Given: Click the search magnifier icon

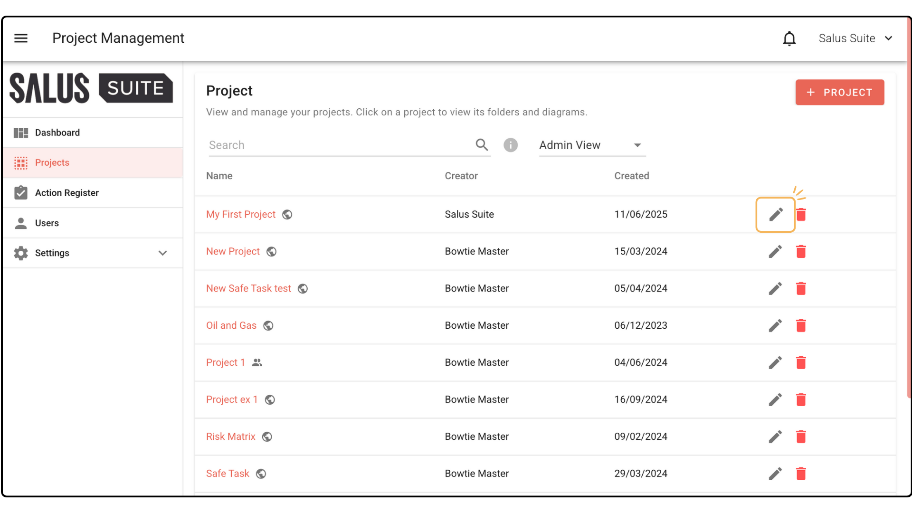Looking at the screenshot, I should [x=482, y=145].
